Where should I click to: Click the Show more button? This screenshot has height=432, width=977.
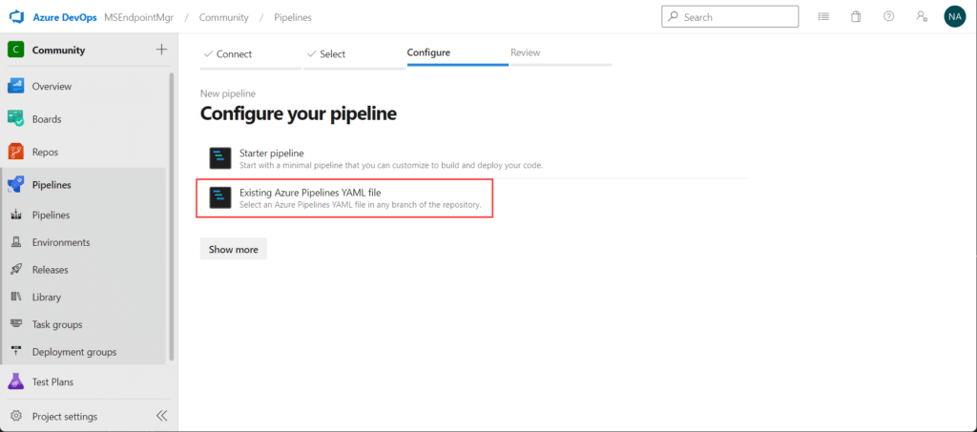coord(233,249)
